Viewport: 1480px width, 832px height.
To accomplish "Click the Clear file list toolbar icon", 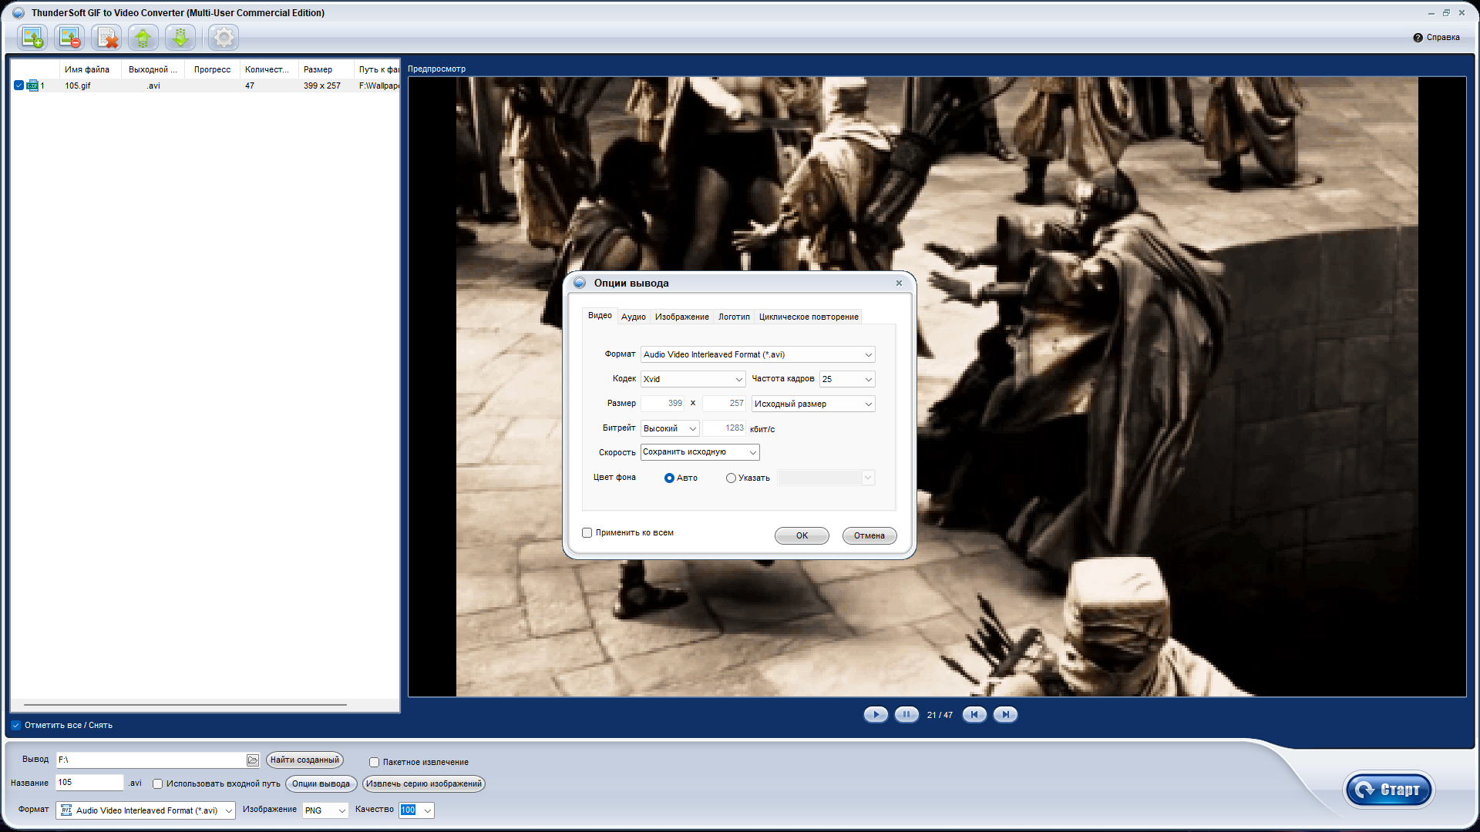I will (106, 37).
